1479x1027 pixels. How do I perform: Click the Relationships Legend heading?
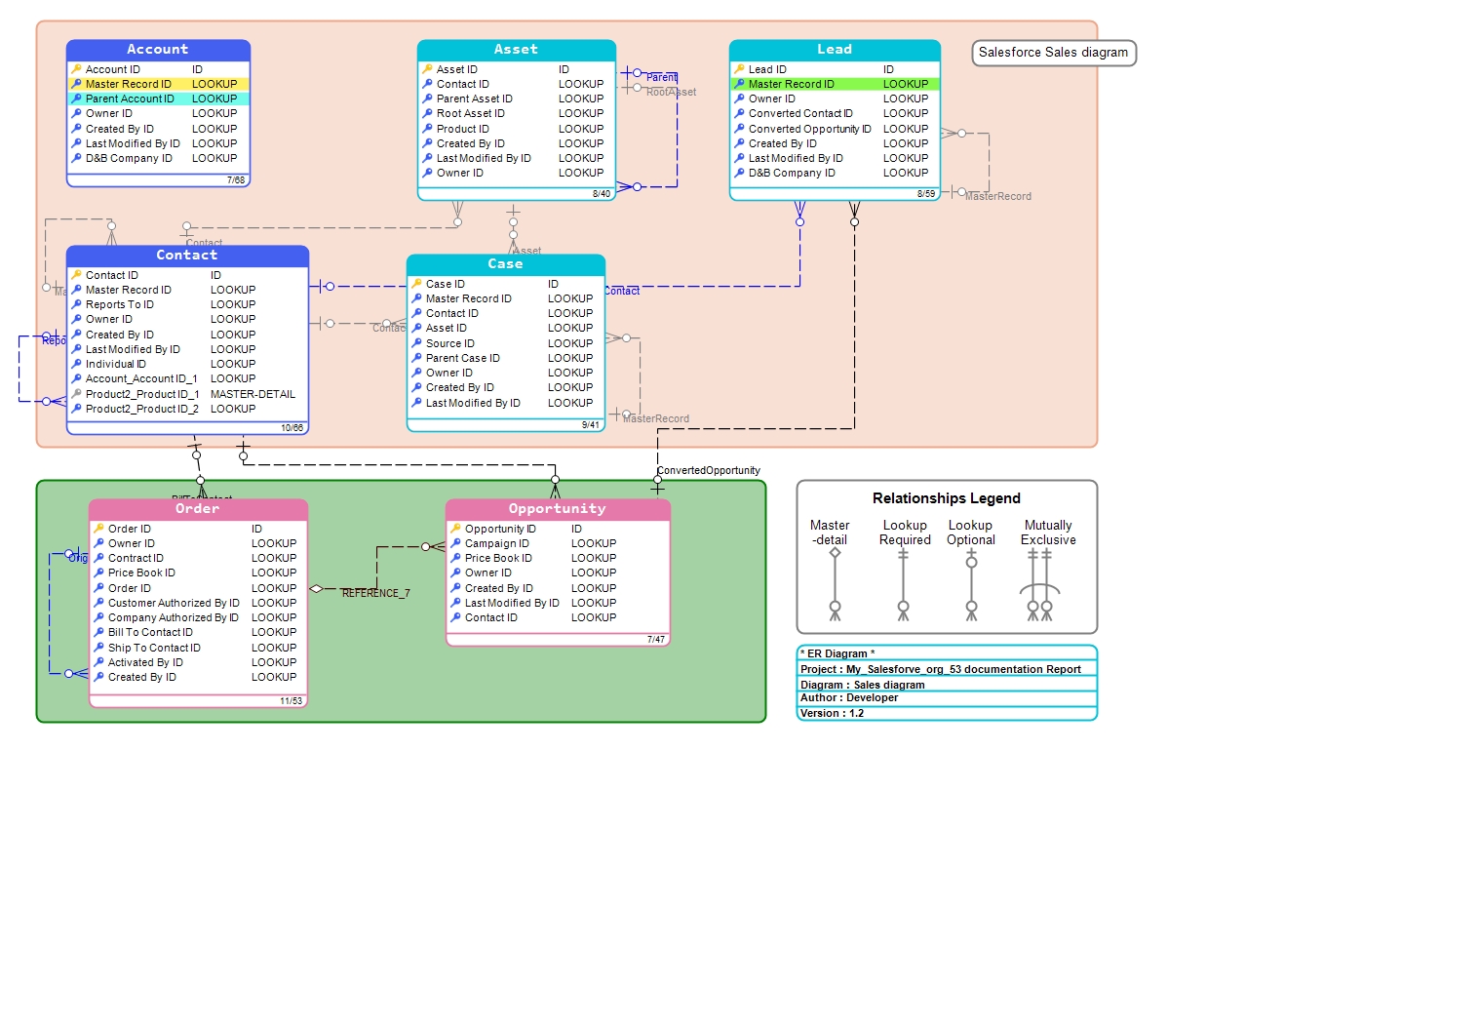click(947, 498)
